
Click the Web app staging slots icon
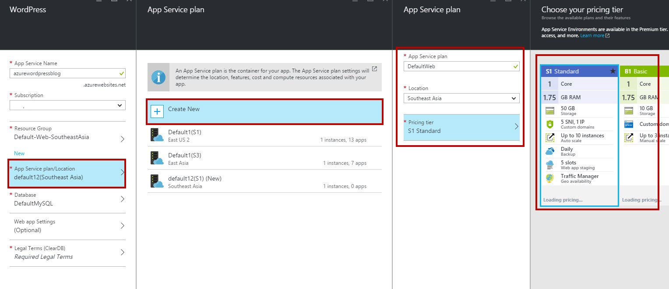coord(549,165)
